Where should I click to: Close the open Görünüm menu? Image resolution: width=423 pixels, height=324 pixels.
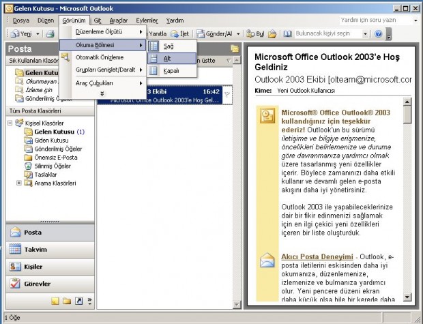(x=74, y=20)
